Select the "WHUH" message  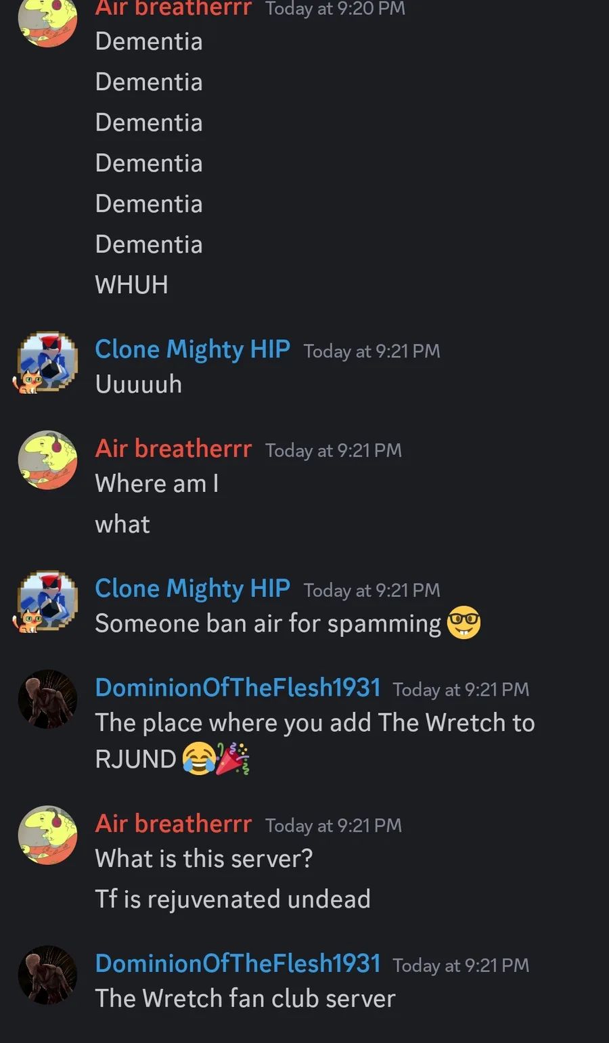[131, 285]
